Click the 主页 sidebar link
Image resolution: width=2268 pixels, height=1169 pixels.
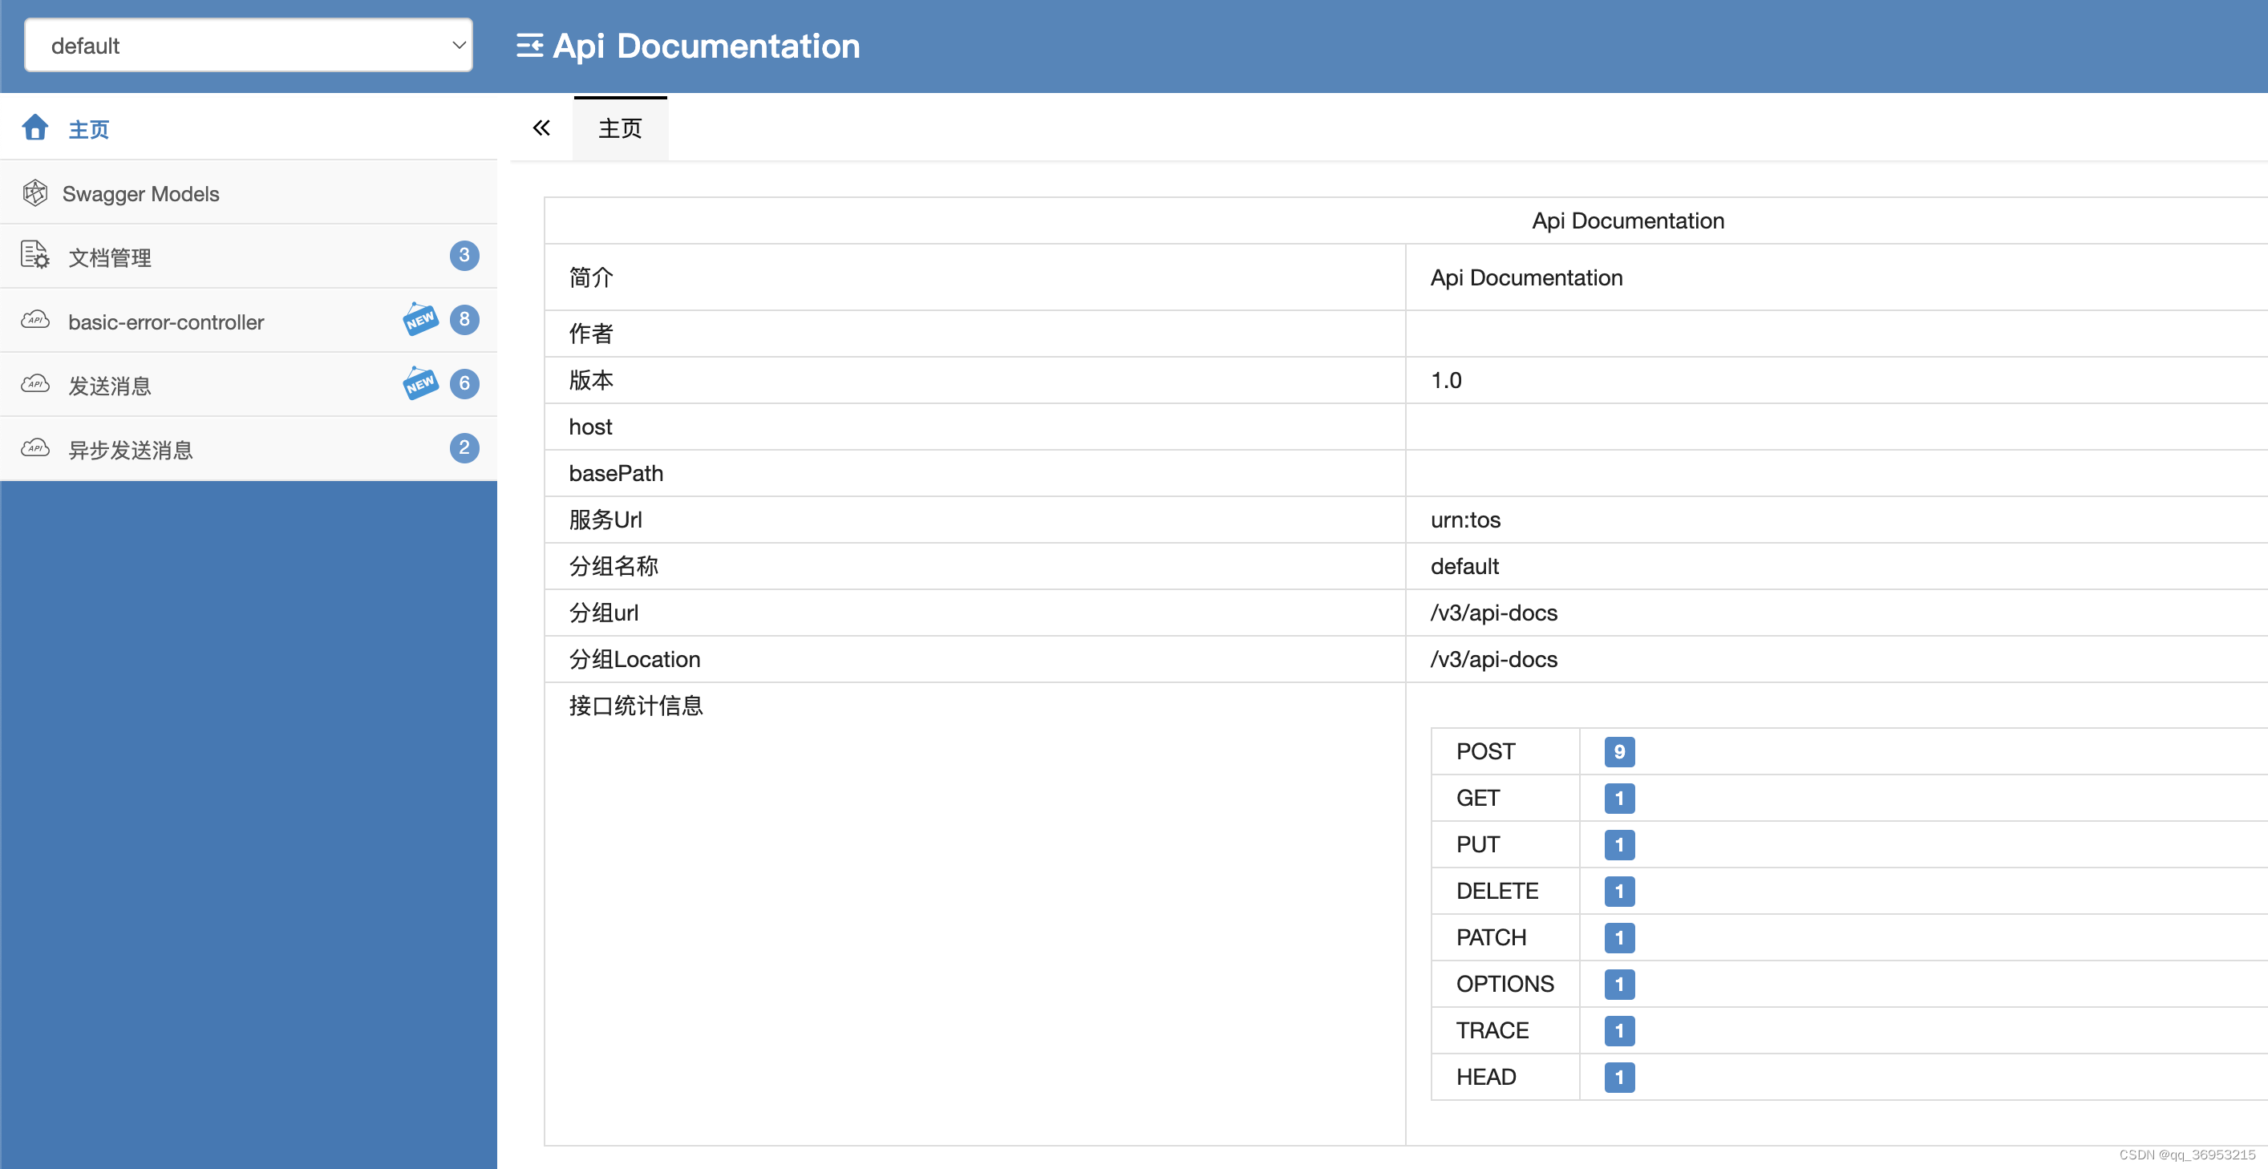(89, 129)
